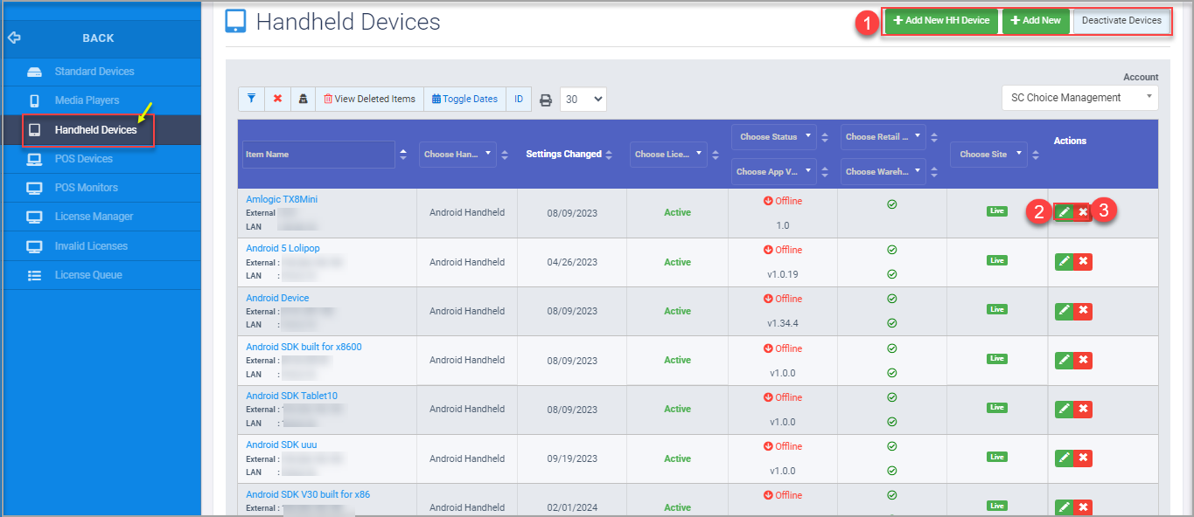Viewport: 1194px width, 517px height.
Task: Click the blue filter funnel icon
Action: click(x=251, y=99)
